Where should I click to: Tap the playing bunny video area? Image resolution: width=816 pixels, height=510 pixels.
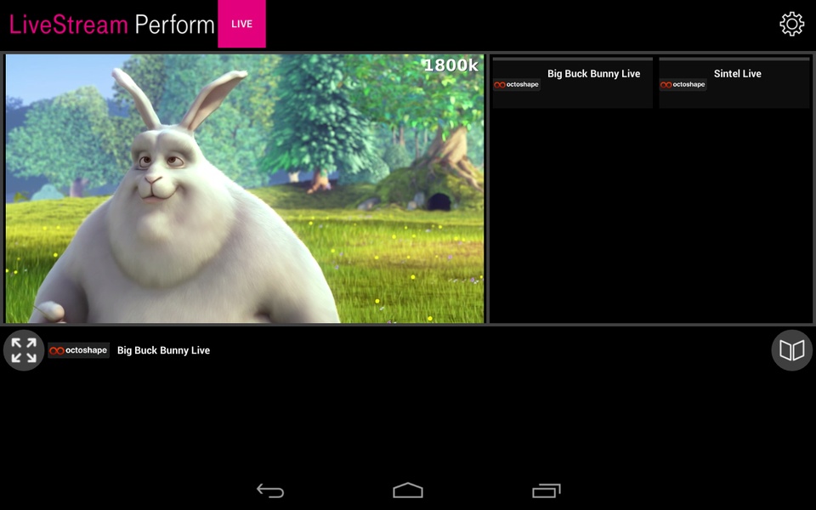[x=245, y=189]
